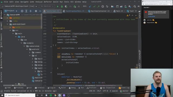173x97 pixels.
Task: Open the Navigate menu
Action: tap(24, 2)
